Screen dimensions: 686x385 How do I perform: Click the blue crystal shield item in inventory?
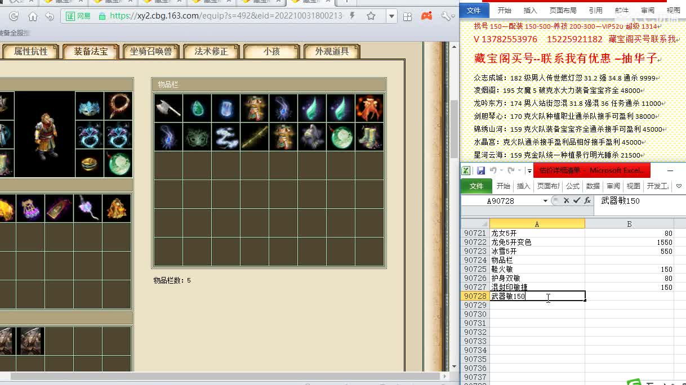point(226,108)
